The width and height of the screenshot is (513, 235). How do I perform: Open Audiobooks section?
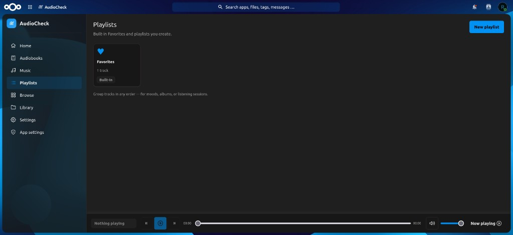(x=44, y=58)
